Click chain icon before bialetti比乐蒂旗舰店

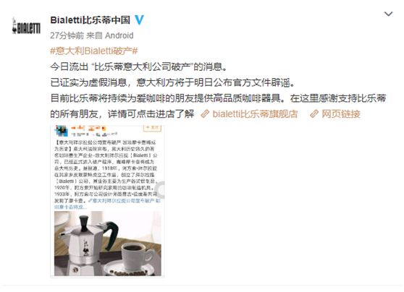[205, 113]
